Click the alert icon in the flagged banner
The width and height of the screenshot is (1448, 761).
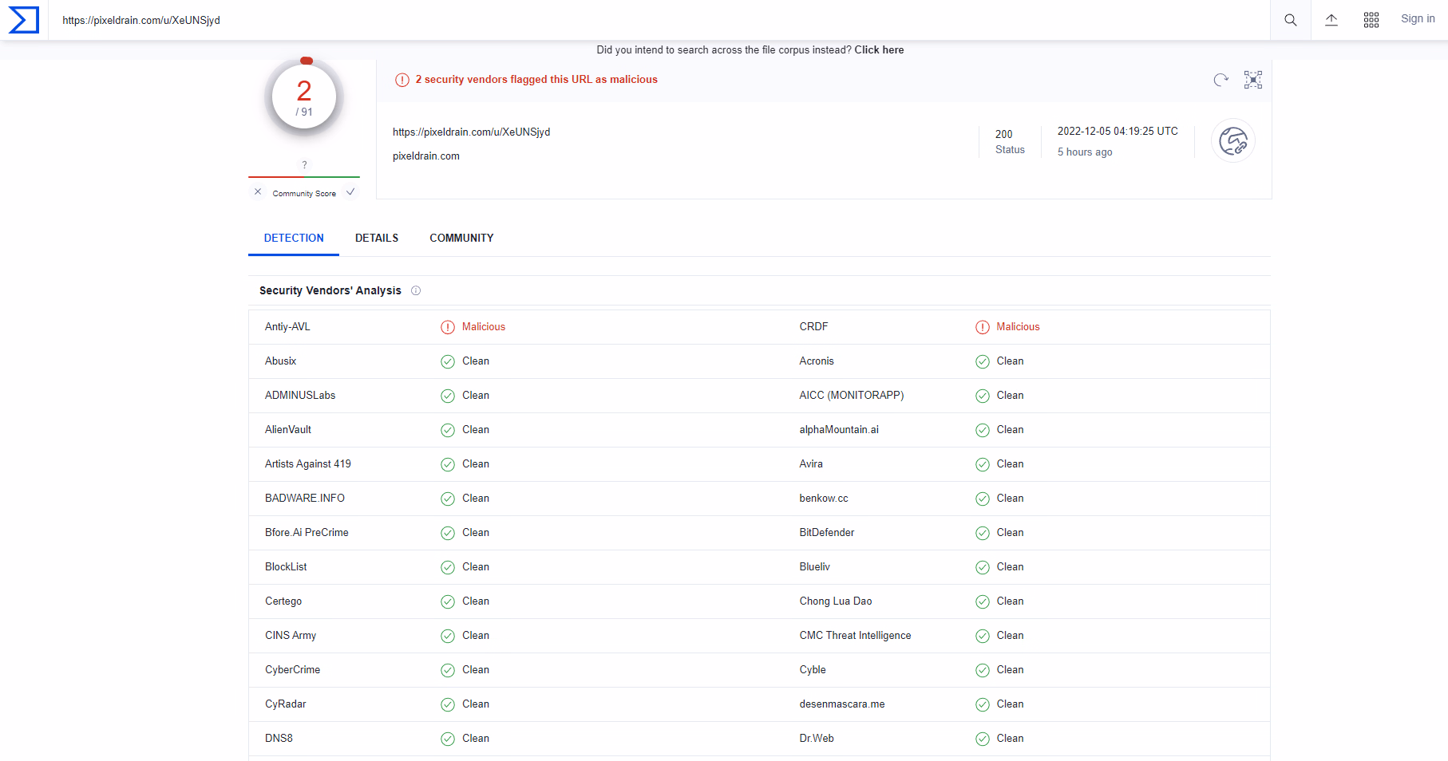(402, 80)
